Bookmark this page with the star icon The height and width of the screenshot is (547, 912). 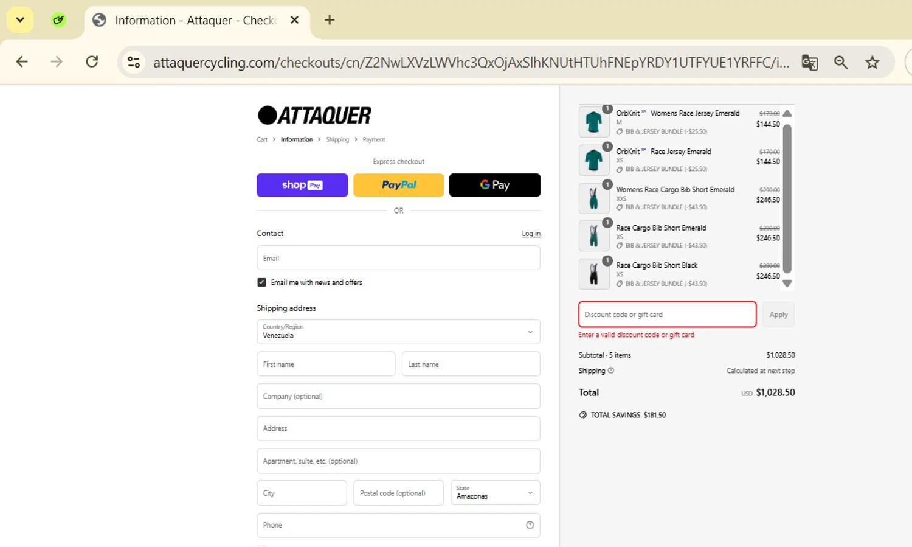(872, 62)
